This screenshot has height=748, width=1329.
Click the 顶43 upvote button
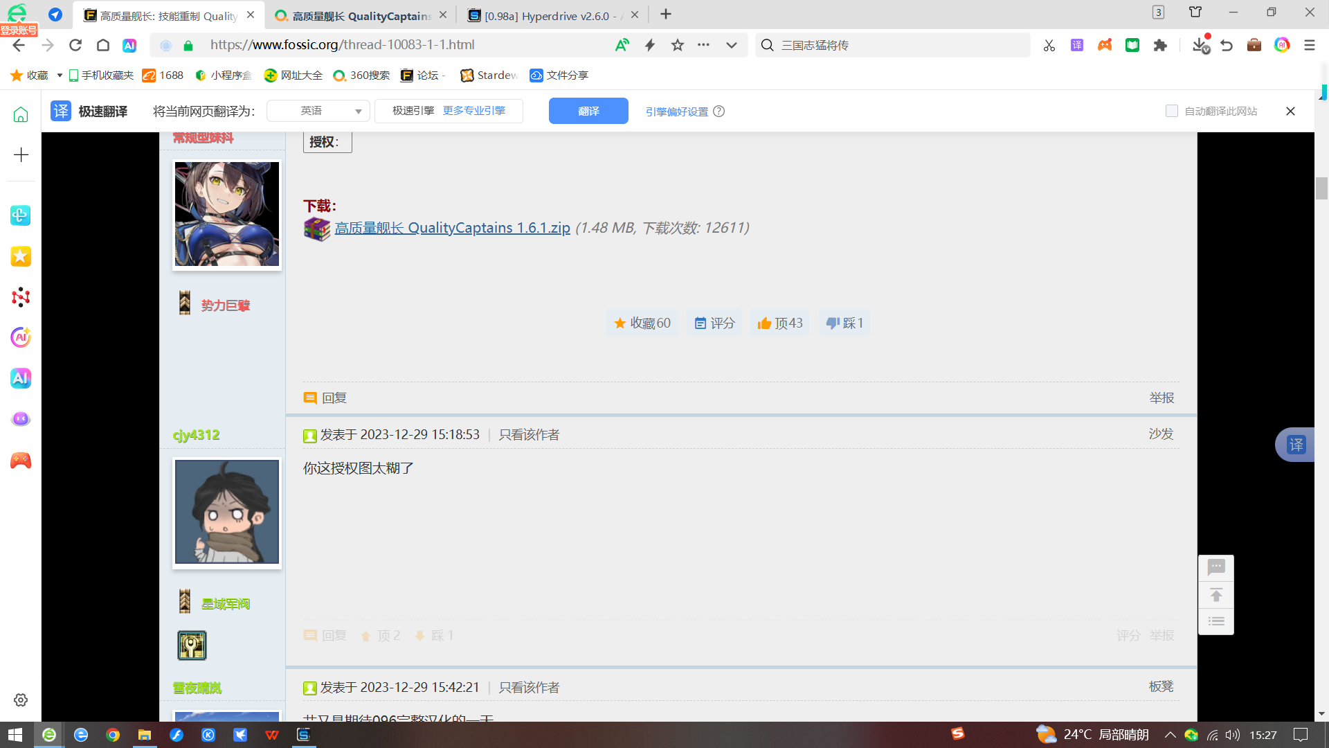coord(780,323)
